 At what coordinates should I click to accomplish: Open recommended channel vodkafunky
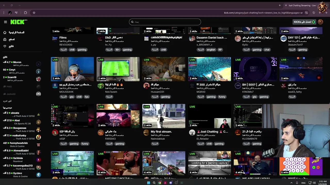click(22, 137)
